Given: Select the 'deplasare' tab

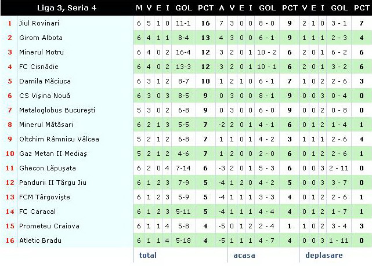Looking at the screenshot, I should (x=324, y=256).
